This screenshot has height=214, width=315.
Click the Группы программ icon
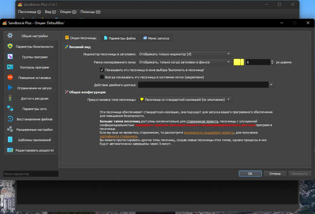coord(10,57)
